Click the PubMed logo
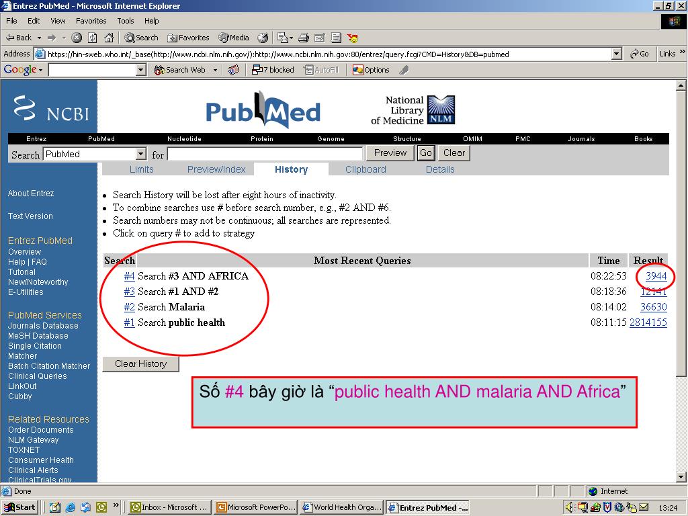The image size is (688, 516). click(263, 110)
